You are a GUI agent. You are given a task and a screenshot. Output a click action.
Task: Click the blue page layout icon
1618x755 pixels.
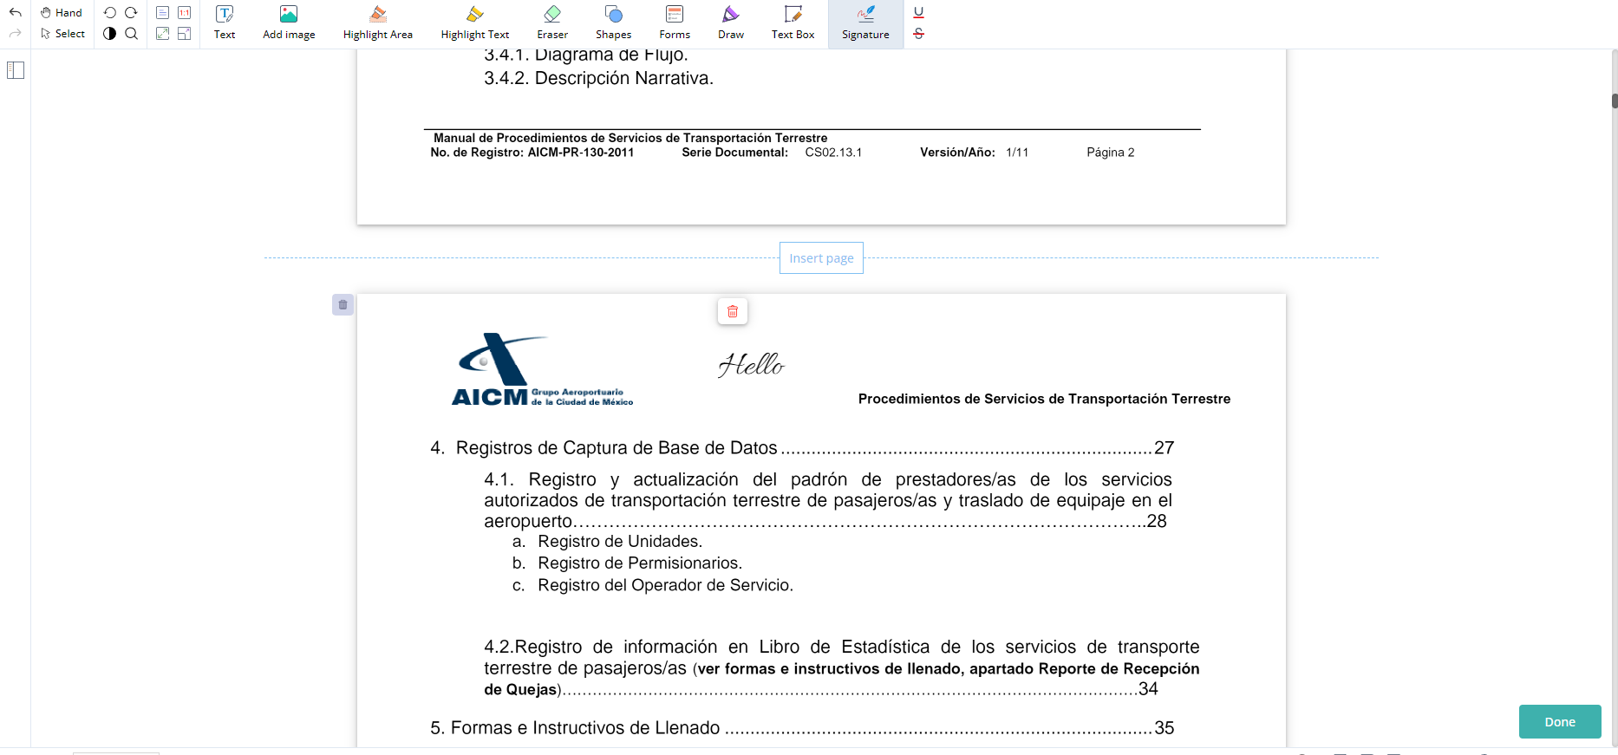coord(162,12)
